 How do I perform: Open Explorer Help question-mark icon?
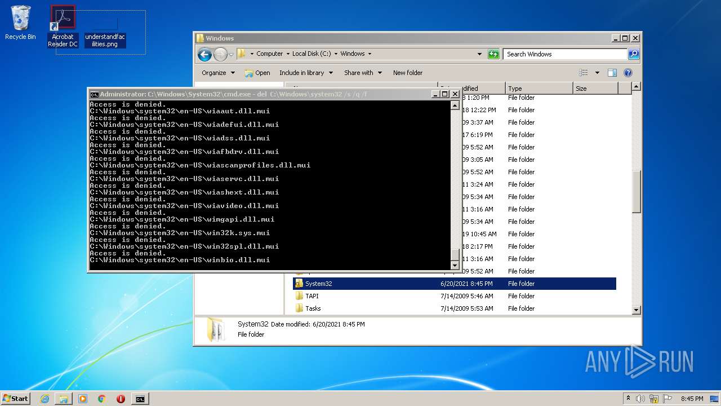coord(628,73)
